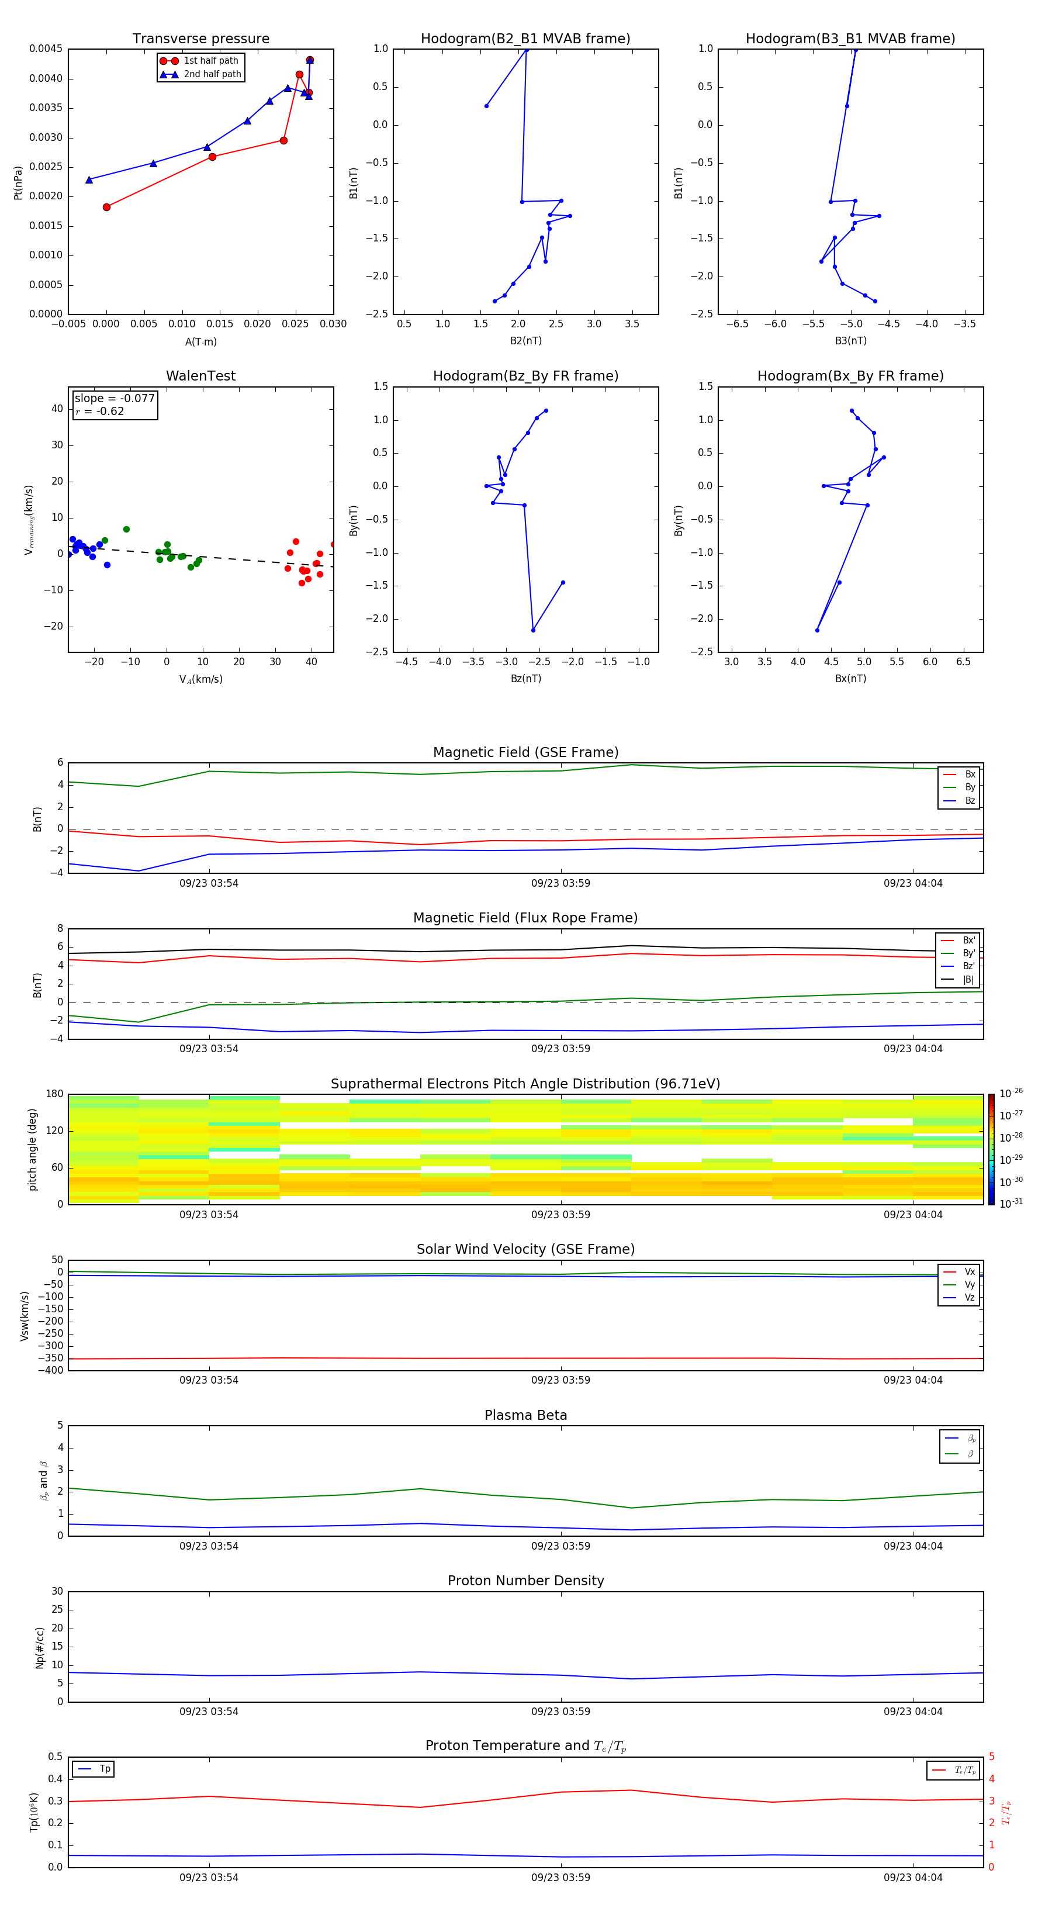Click the 'V_A(km/s)' axis label
Screen dimensions: 1052x1929
200,679
